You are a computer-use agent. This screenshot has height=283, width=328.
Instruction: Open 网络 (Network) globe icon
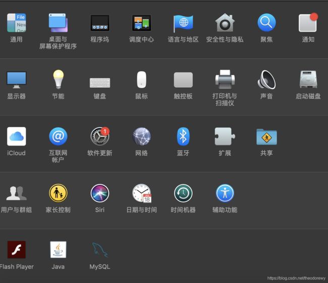coord(142,136)
